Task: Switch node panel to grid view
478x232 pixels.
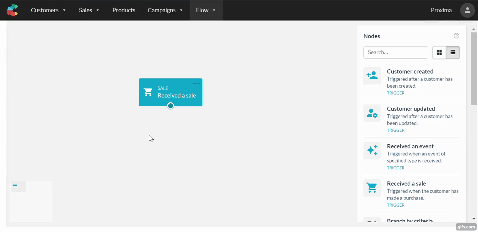Action: pyautogui.click(x=439, y=52)
